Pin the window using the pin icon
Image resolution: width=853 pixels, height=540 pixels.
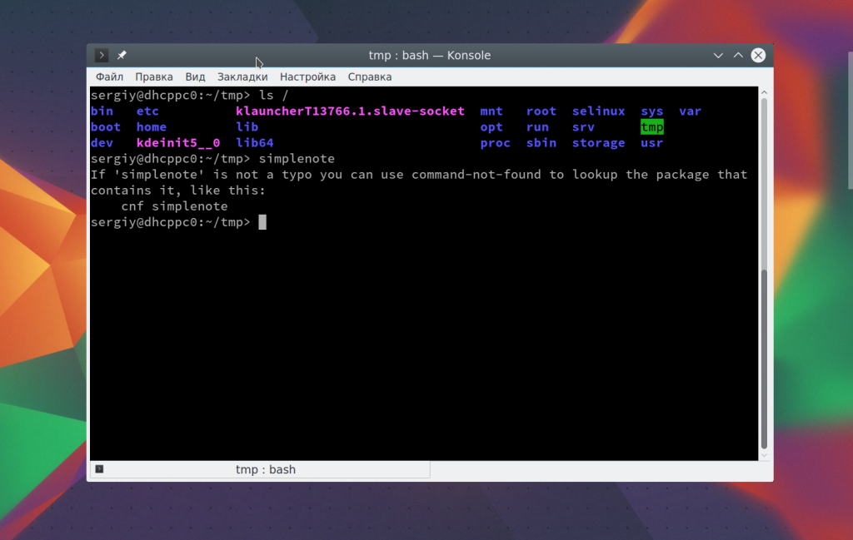pyautogui.click(x=122, y=56)
